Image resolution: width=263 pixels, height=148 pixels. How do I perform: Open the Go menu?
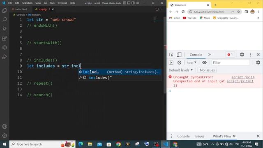(x=45, y=3)
